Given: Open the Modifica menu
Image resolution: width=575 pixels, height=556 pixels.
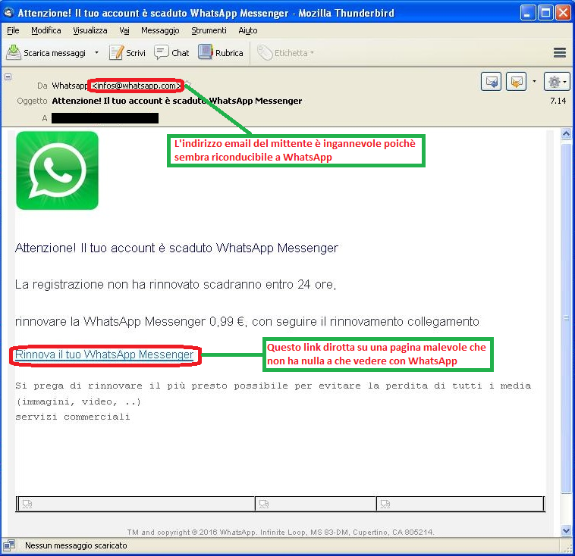Looking at the screenshot, I should [x=46, y=30].
